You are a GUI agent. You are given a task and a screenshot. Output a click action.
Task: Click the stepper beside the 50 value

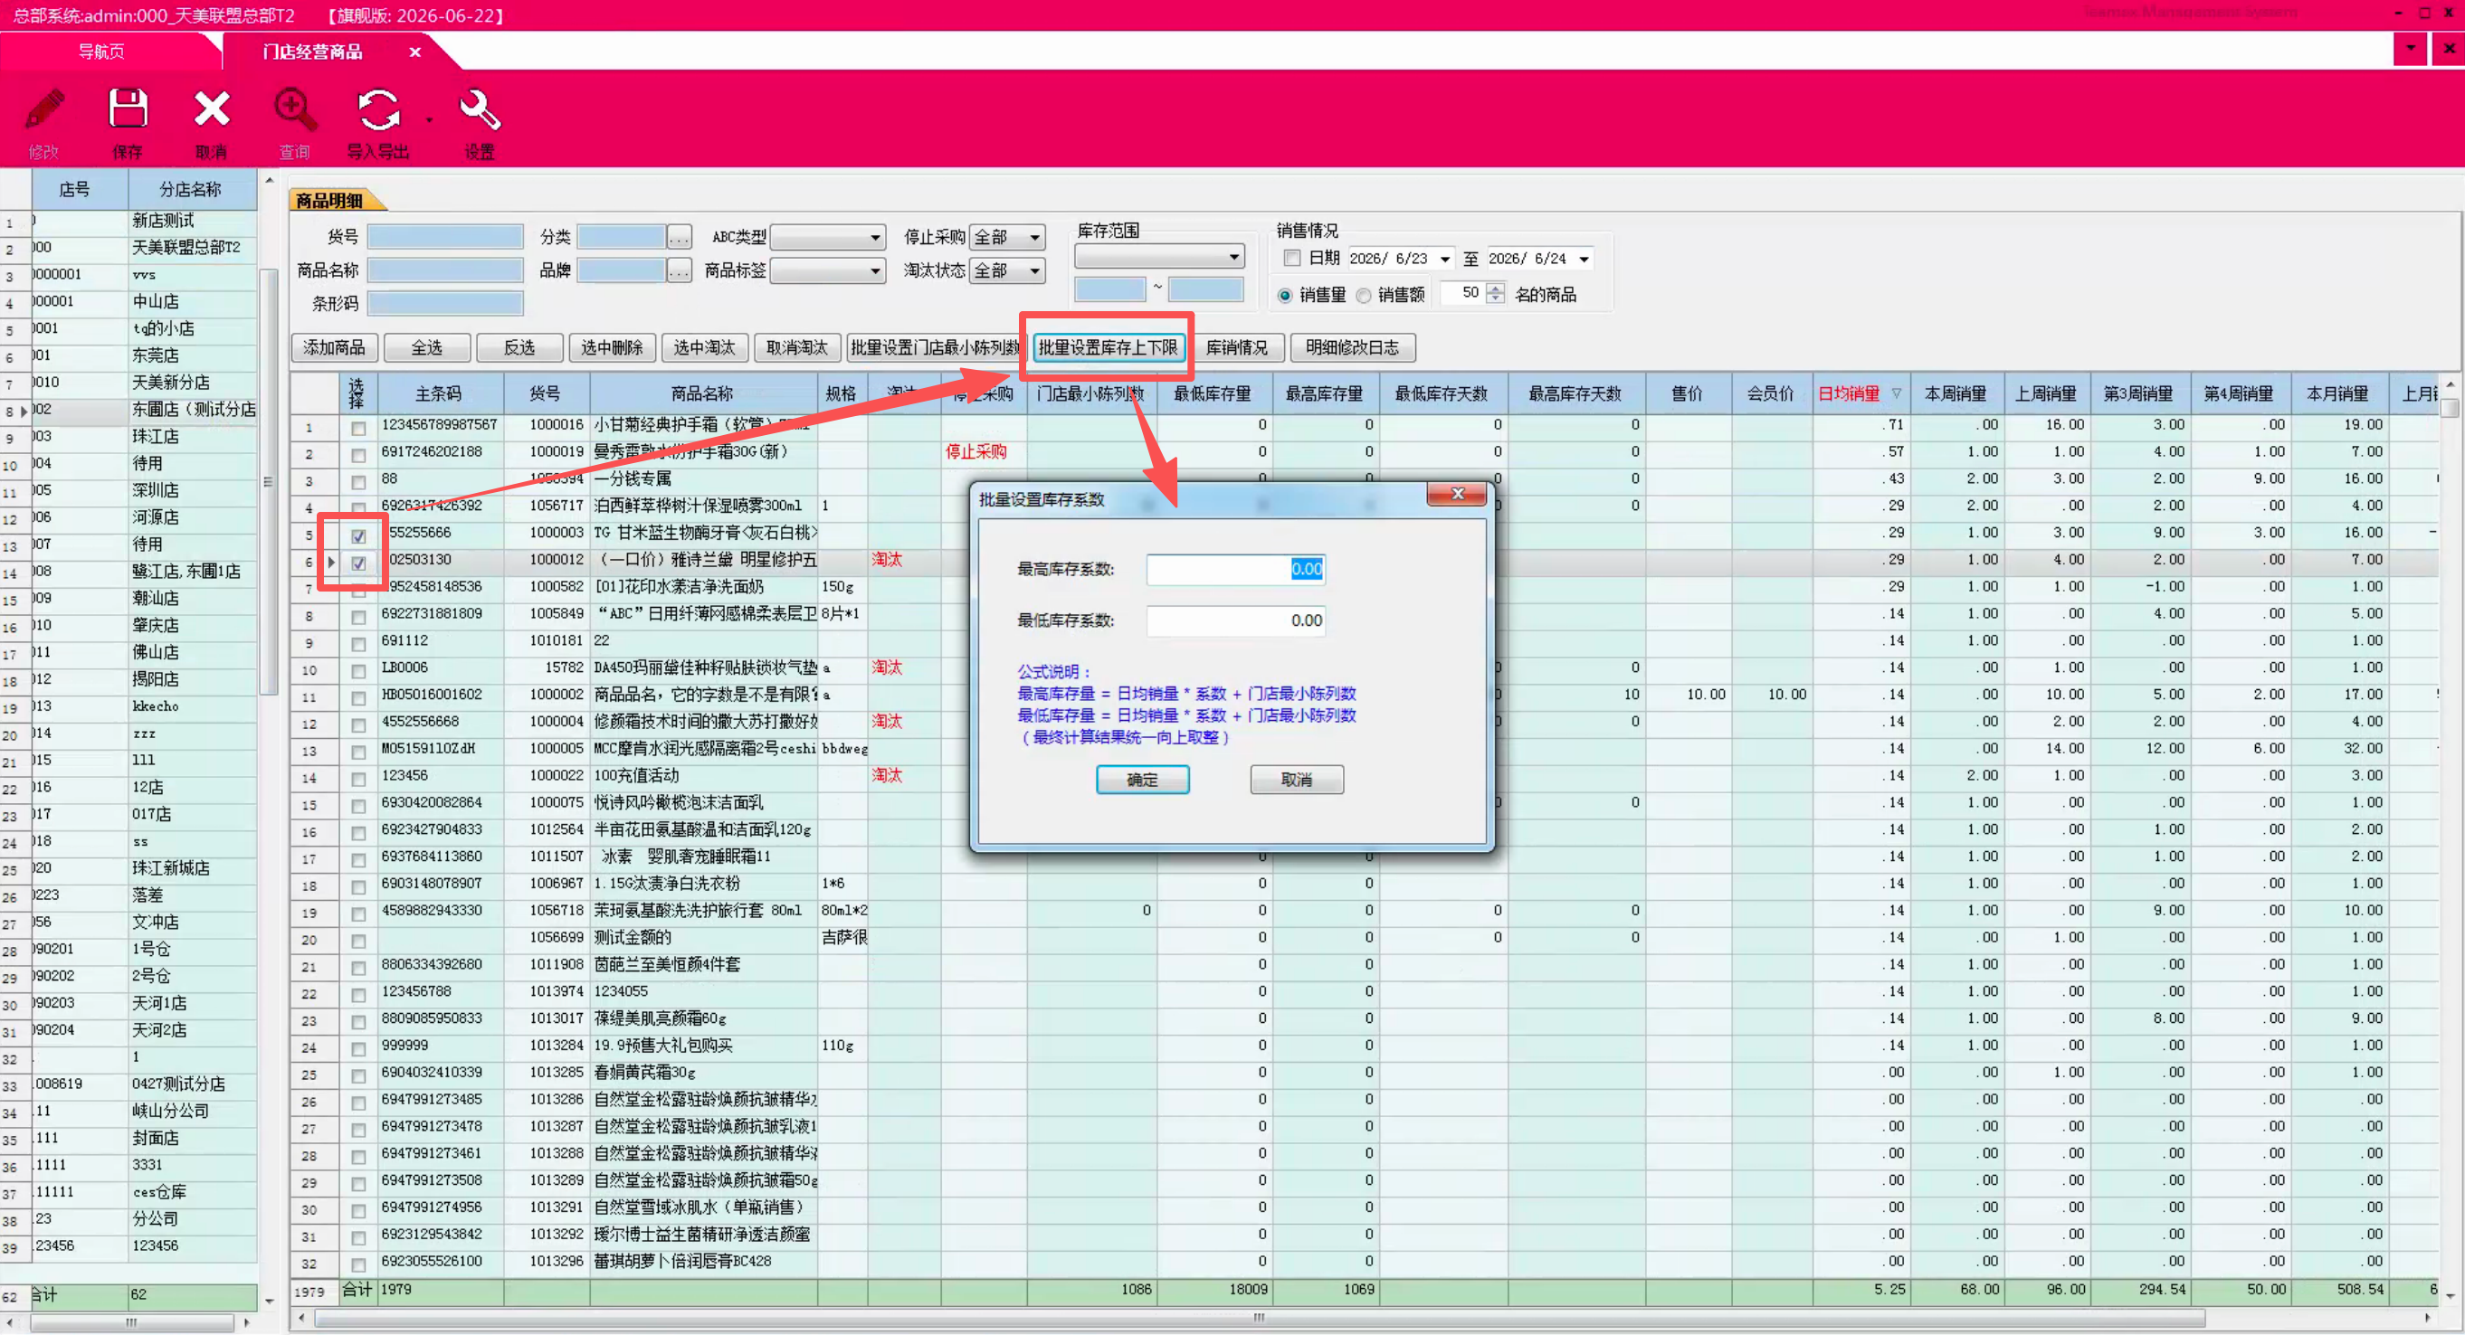1495,293
